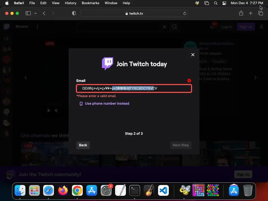Open TextEdit from the Dock
Viewport: 268px width, 201px height.
(120, 190)
